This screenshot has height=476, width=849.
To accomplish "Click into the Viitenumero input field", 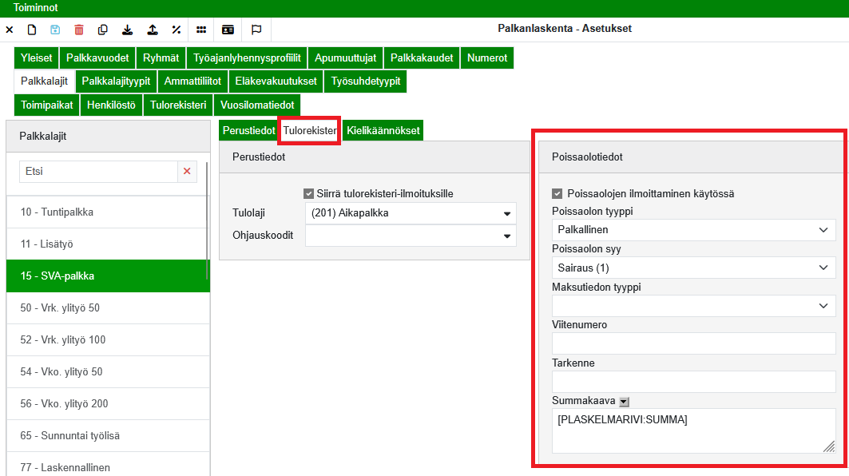I will pos(693,344).
